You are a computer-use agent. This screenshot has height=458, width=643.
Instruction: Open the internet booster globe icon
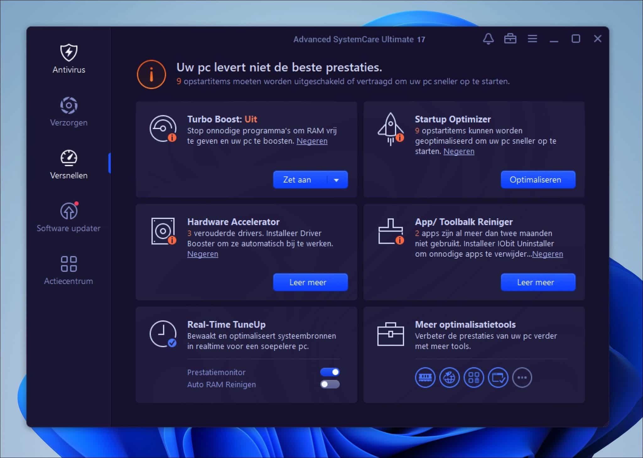click(451, 378)
